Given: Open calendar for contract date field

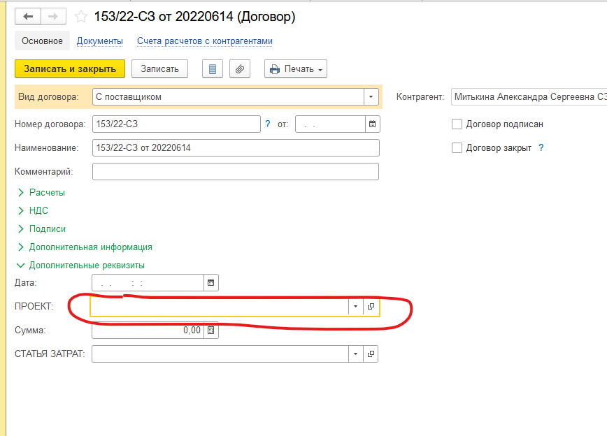Looking at the screenshot, I should 373,124.
